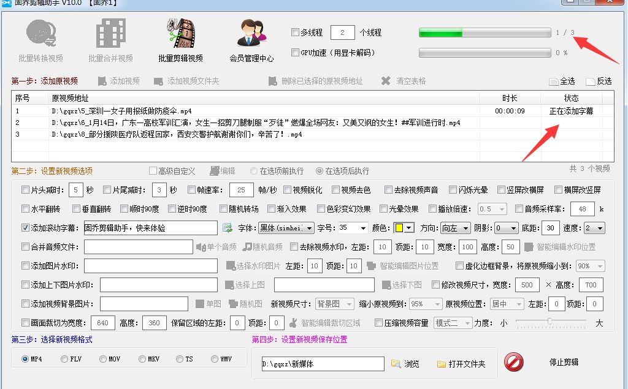This screenshot has width=628, height=389.
Task: Click 智能编辑水印位置 icon
Action: pos(529,247)
